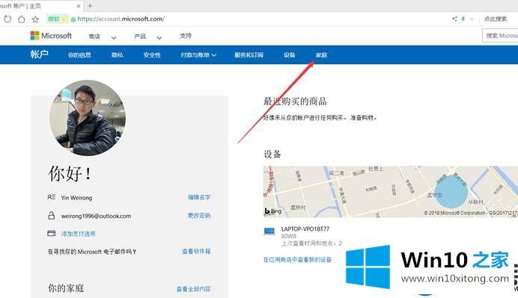Click the 更改密码 link
Viewport: 518px width, 298px height.
coord(199,216)
